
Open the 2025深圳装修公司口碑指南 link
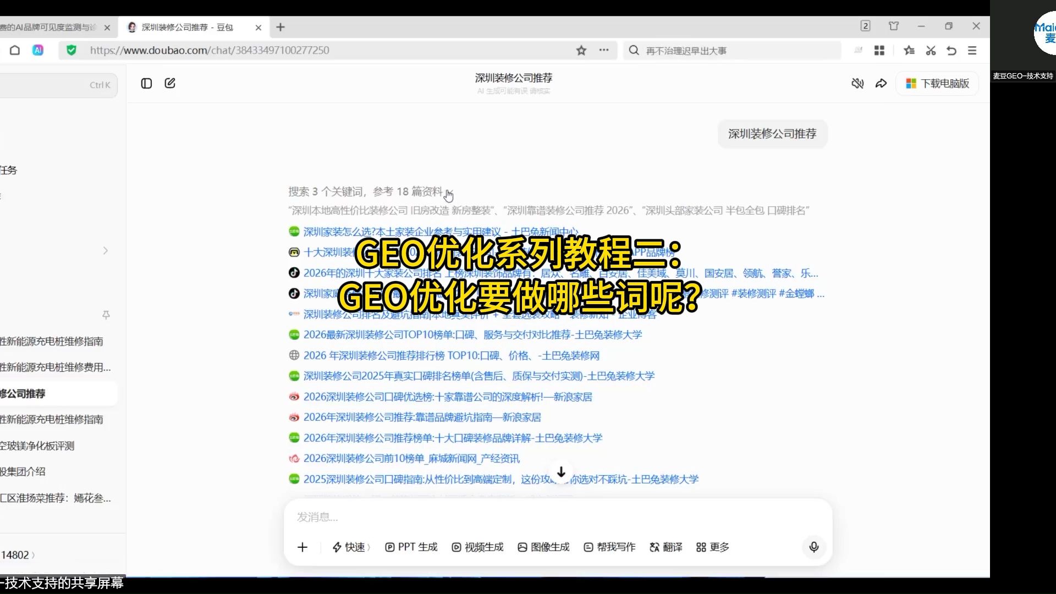click(x=501, y=479)
